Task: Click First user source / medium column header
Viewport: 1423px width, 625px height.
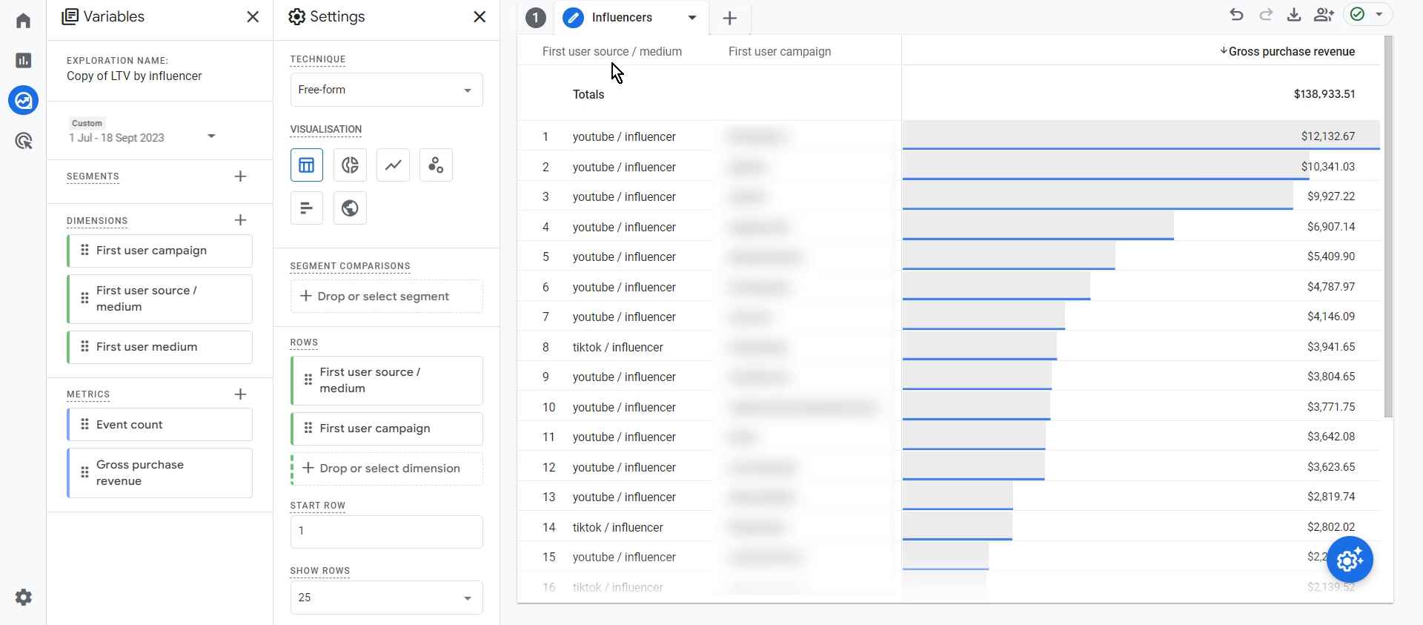Action: click(x=612, y=51)
